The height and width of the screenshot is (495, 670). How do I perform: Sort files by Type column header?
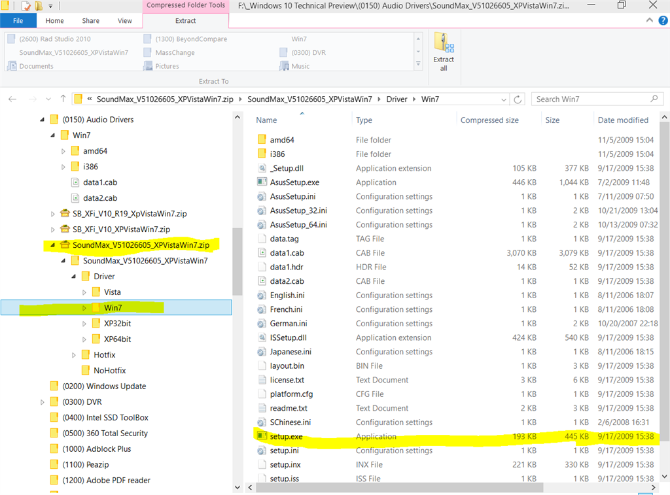[x=364, y=120]
